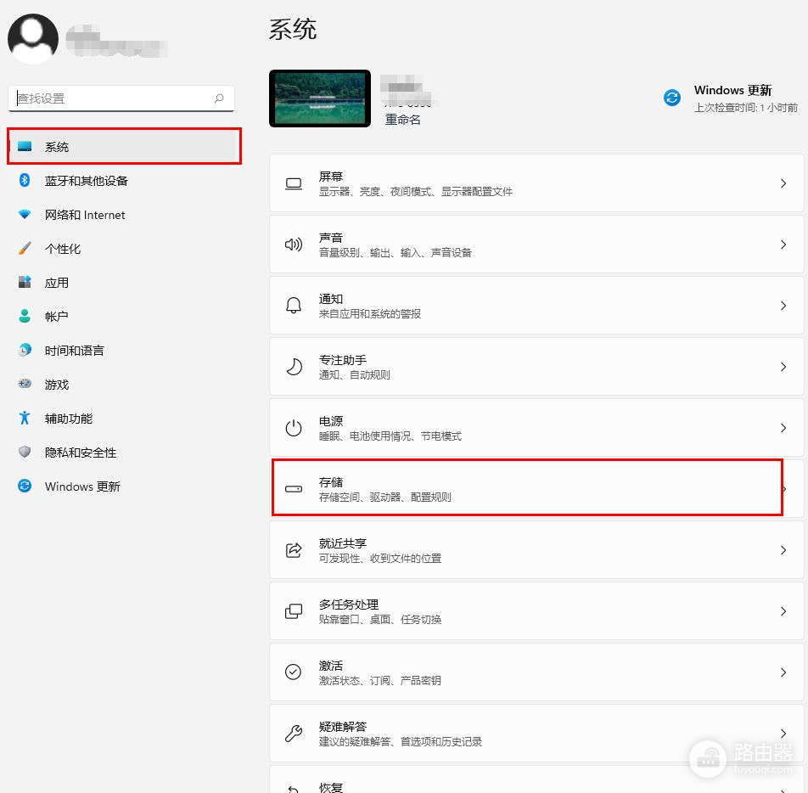Select 隐私和安全性 in the sidebar
This screenshot has width=808, height=793.
[81, 453]
